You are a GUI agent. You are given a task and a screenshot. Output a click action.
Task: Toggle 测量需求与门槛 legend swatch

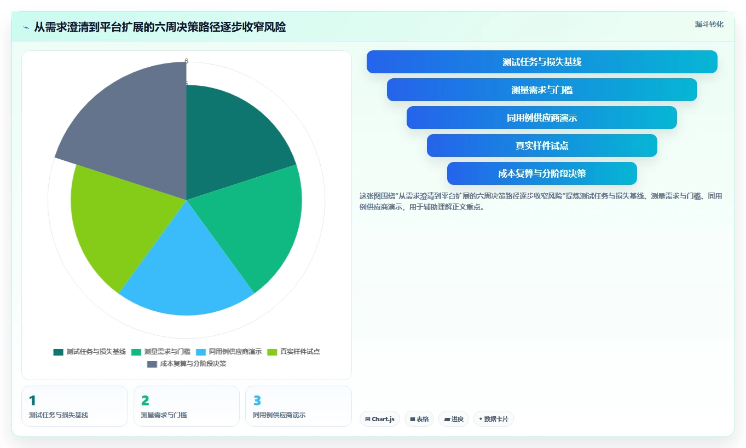click(x=136, y=352)
